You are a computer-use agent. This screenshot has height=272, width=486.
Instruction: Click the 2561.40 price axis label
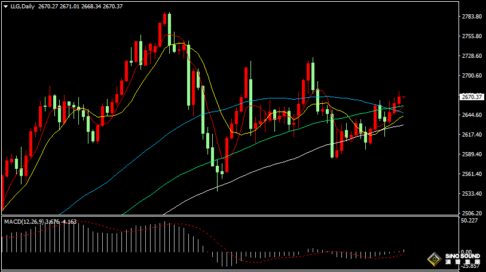[x=472, y=174]
